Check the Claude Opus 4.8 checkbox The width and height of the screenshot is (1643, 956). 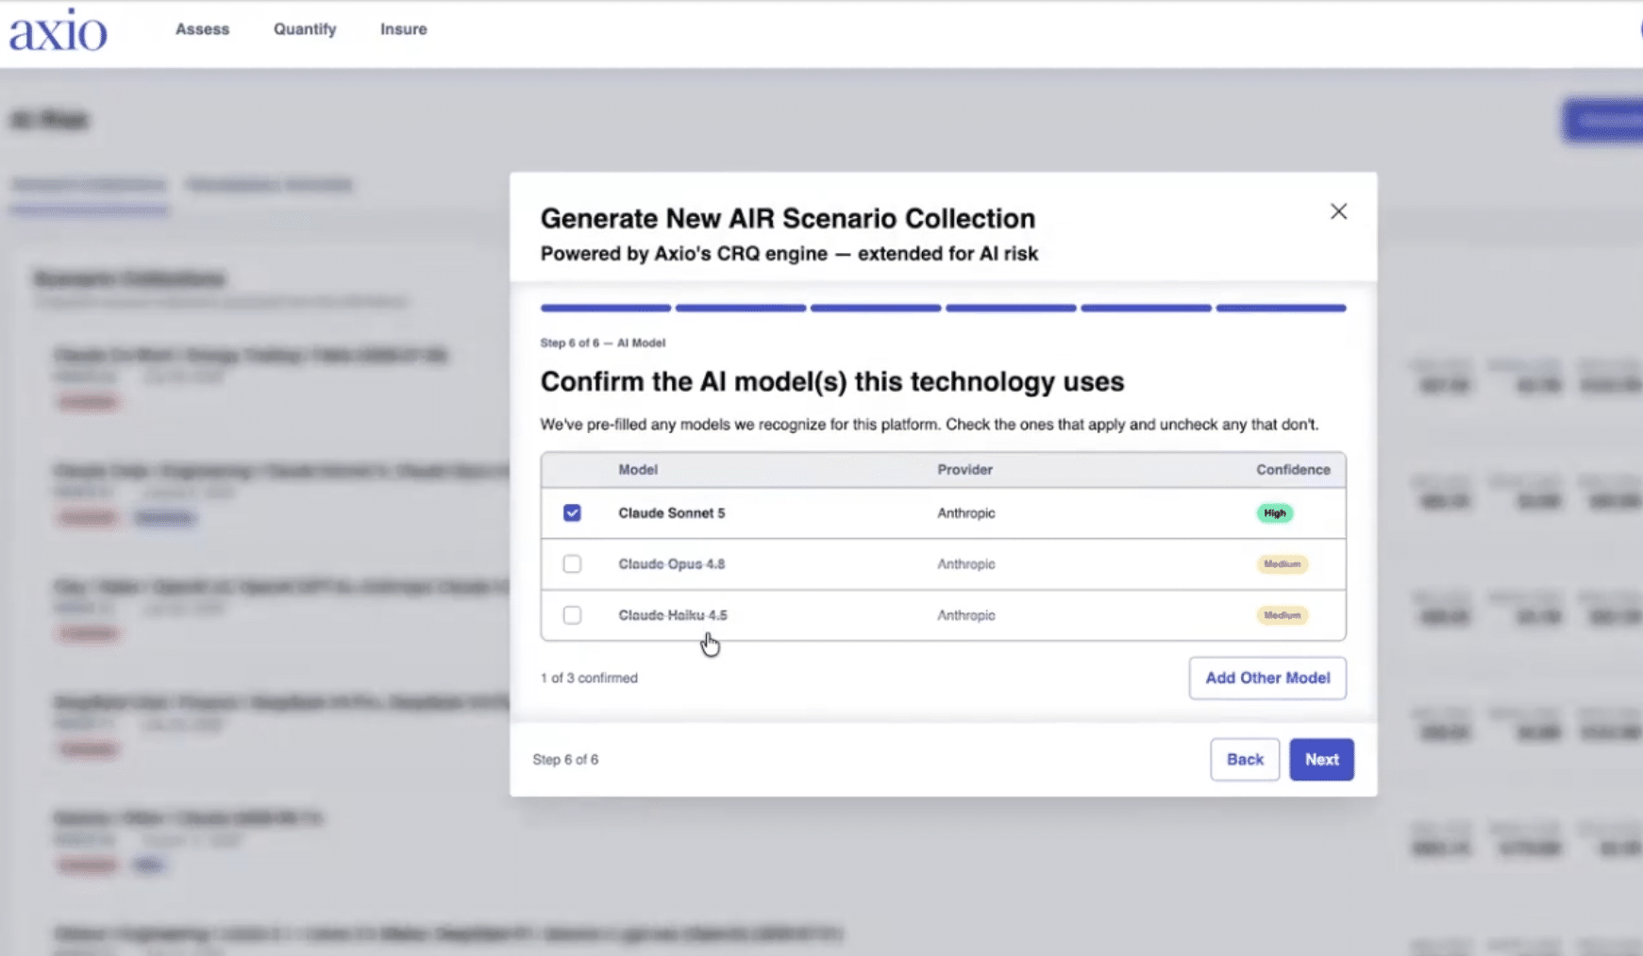[x=572, y=563]
